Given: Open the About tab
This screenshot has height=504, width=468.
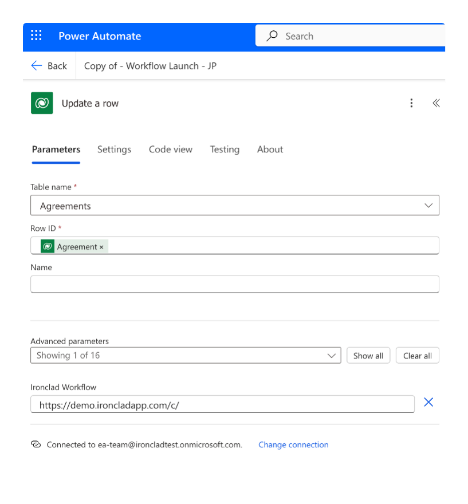Looking at the screenshot, I should coord(270,149).
